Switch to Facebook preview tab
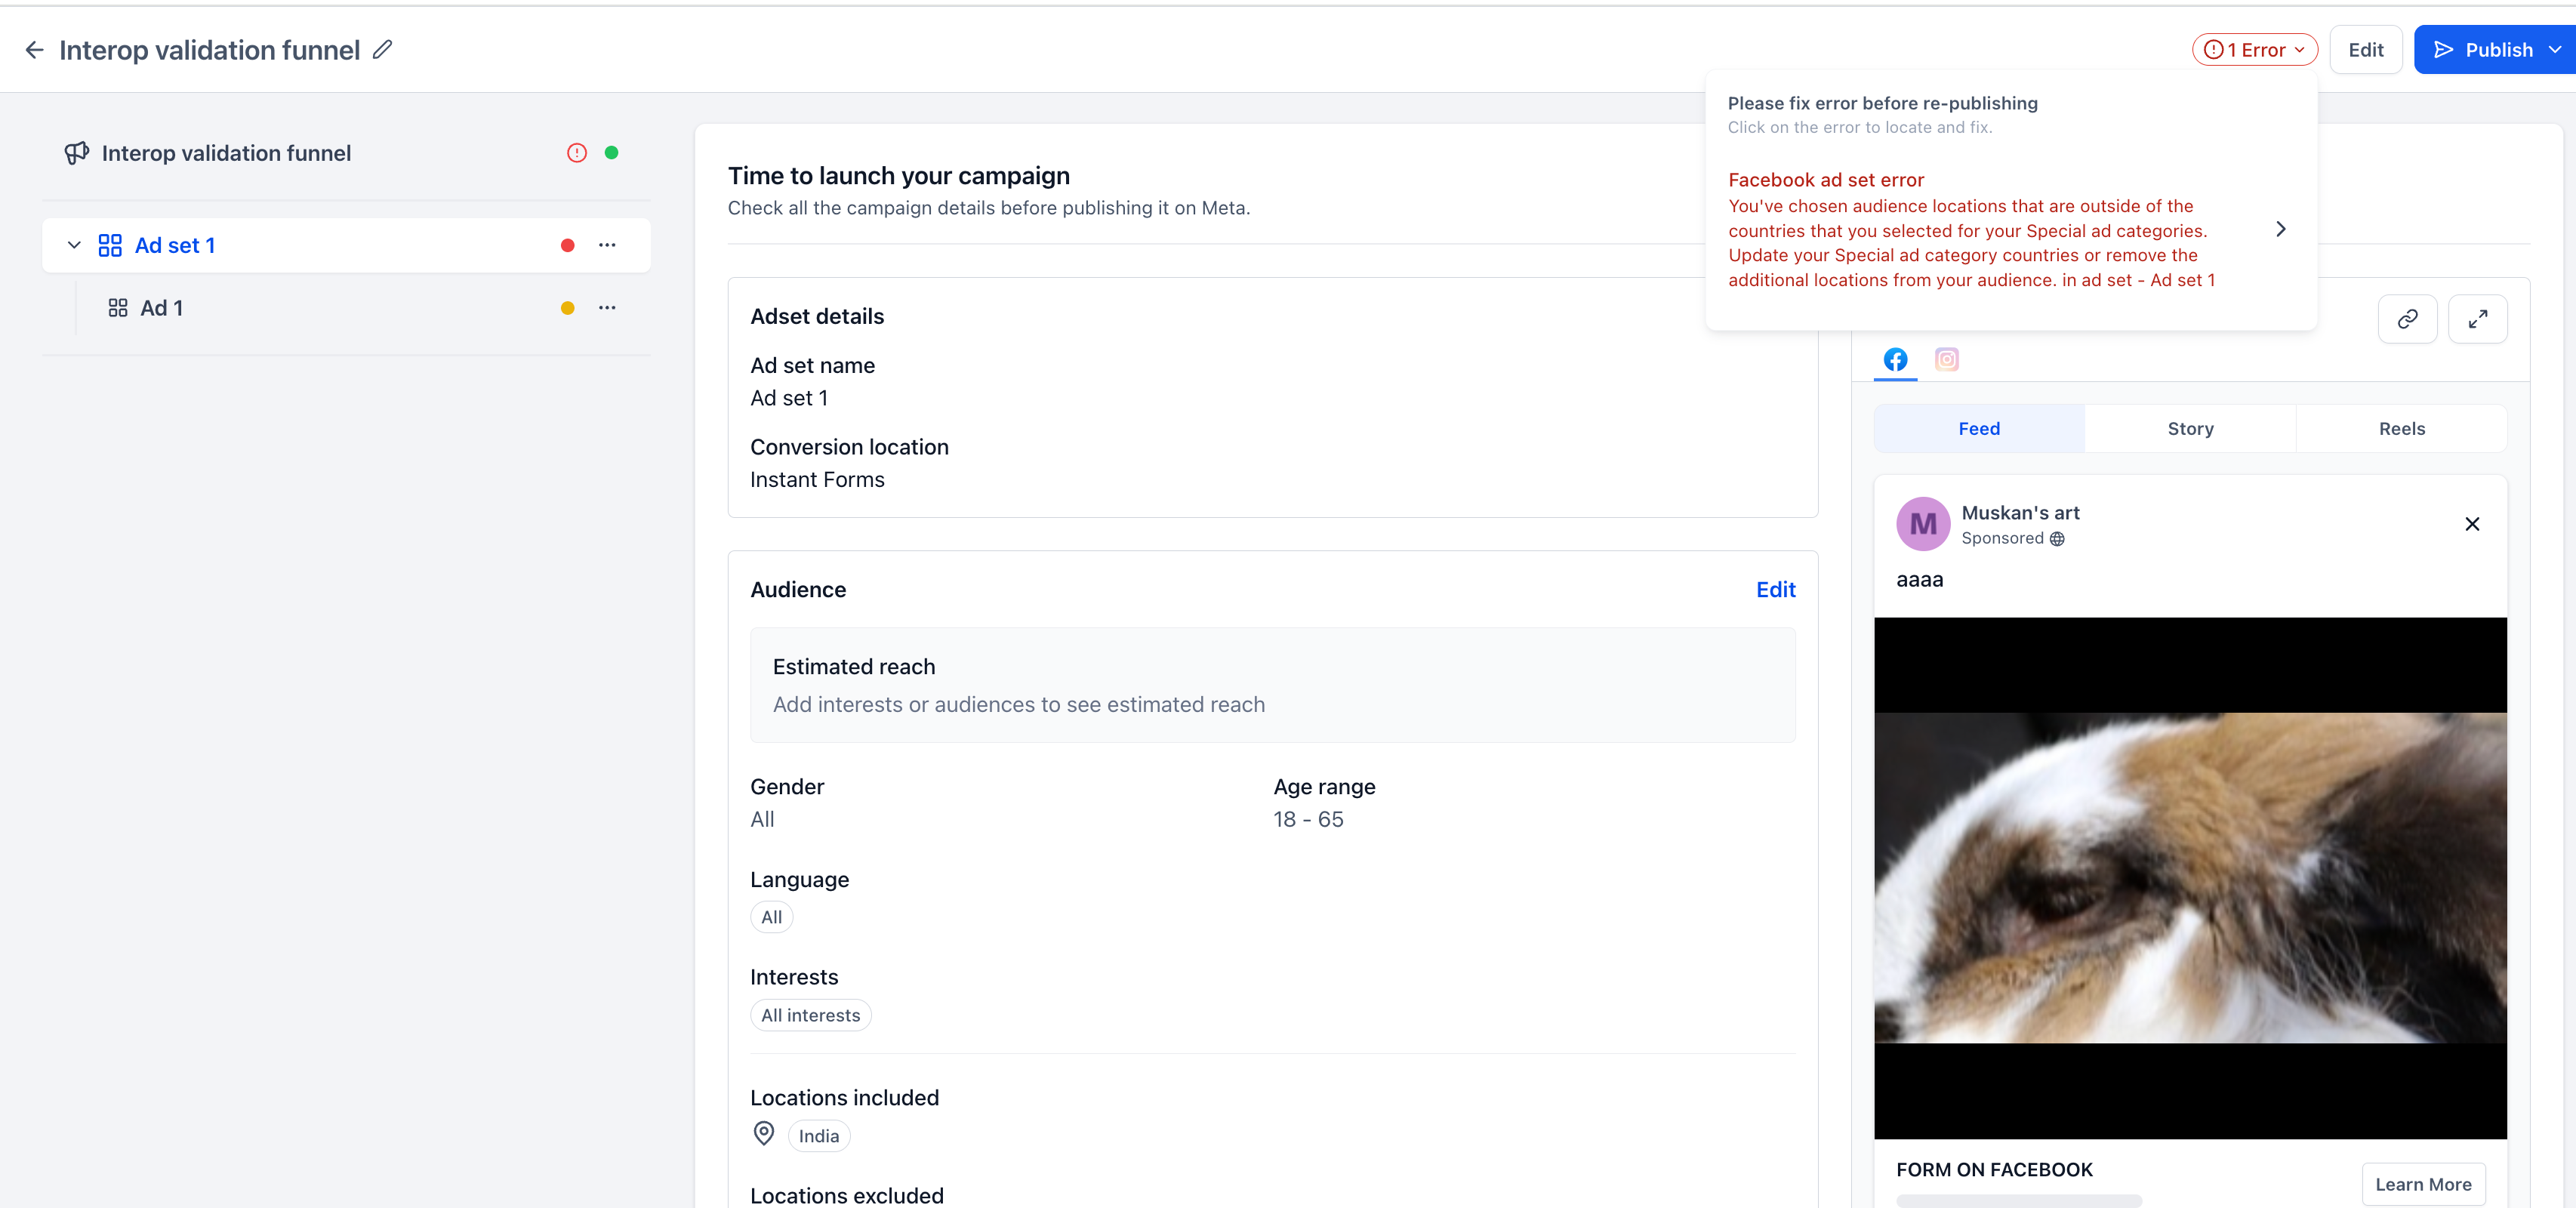The image size is (2576, 1208). pyautogui.click(x=1895, y=359)
